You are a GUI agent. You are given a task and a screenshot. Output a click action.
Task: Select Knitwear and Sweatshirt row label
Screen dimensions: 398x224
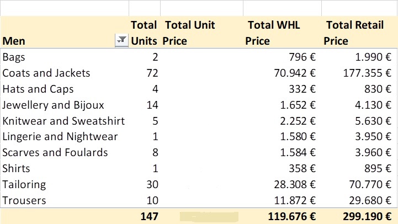click(x=63, y=121)
